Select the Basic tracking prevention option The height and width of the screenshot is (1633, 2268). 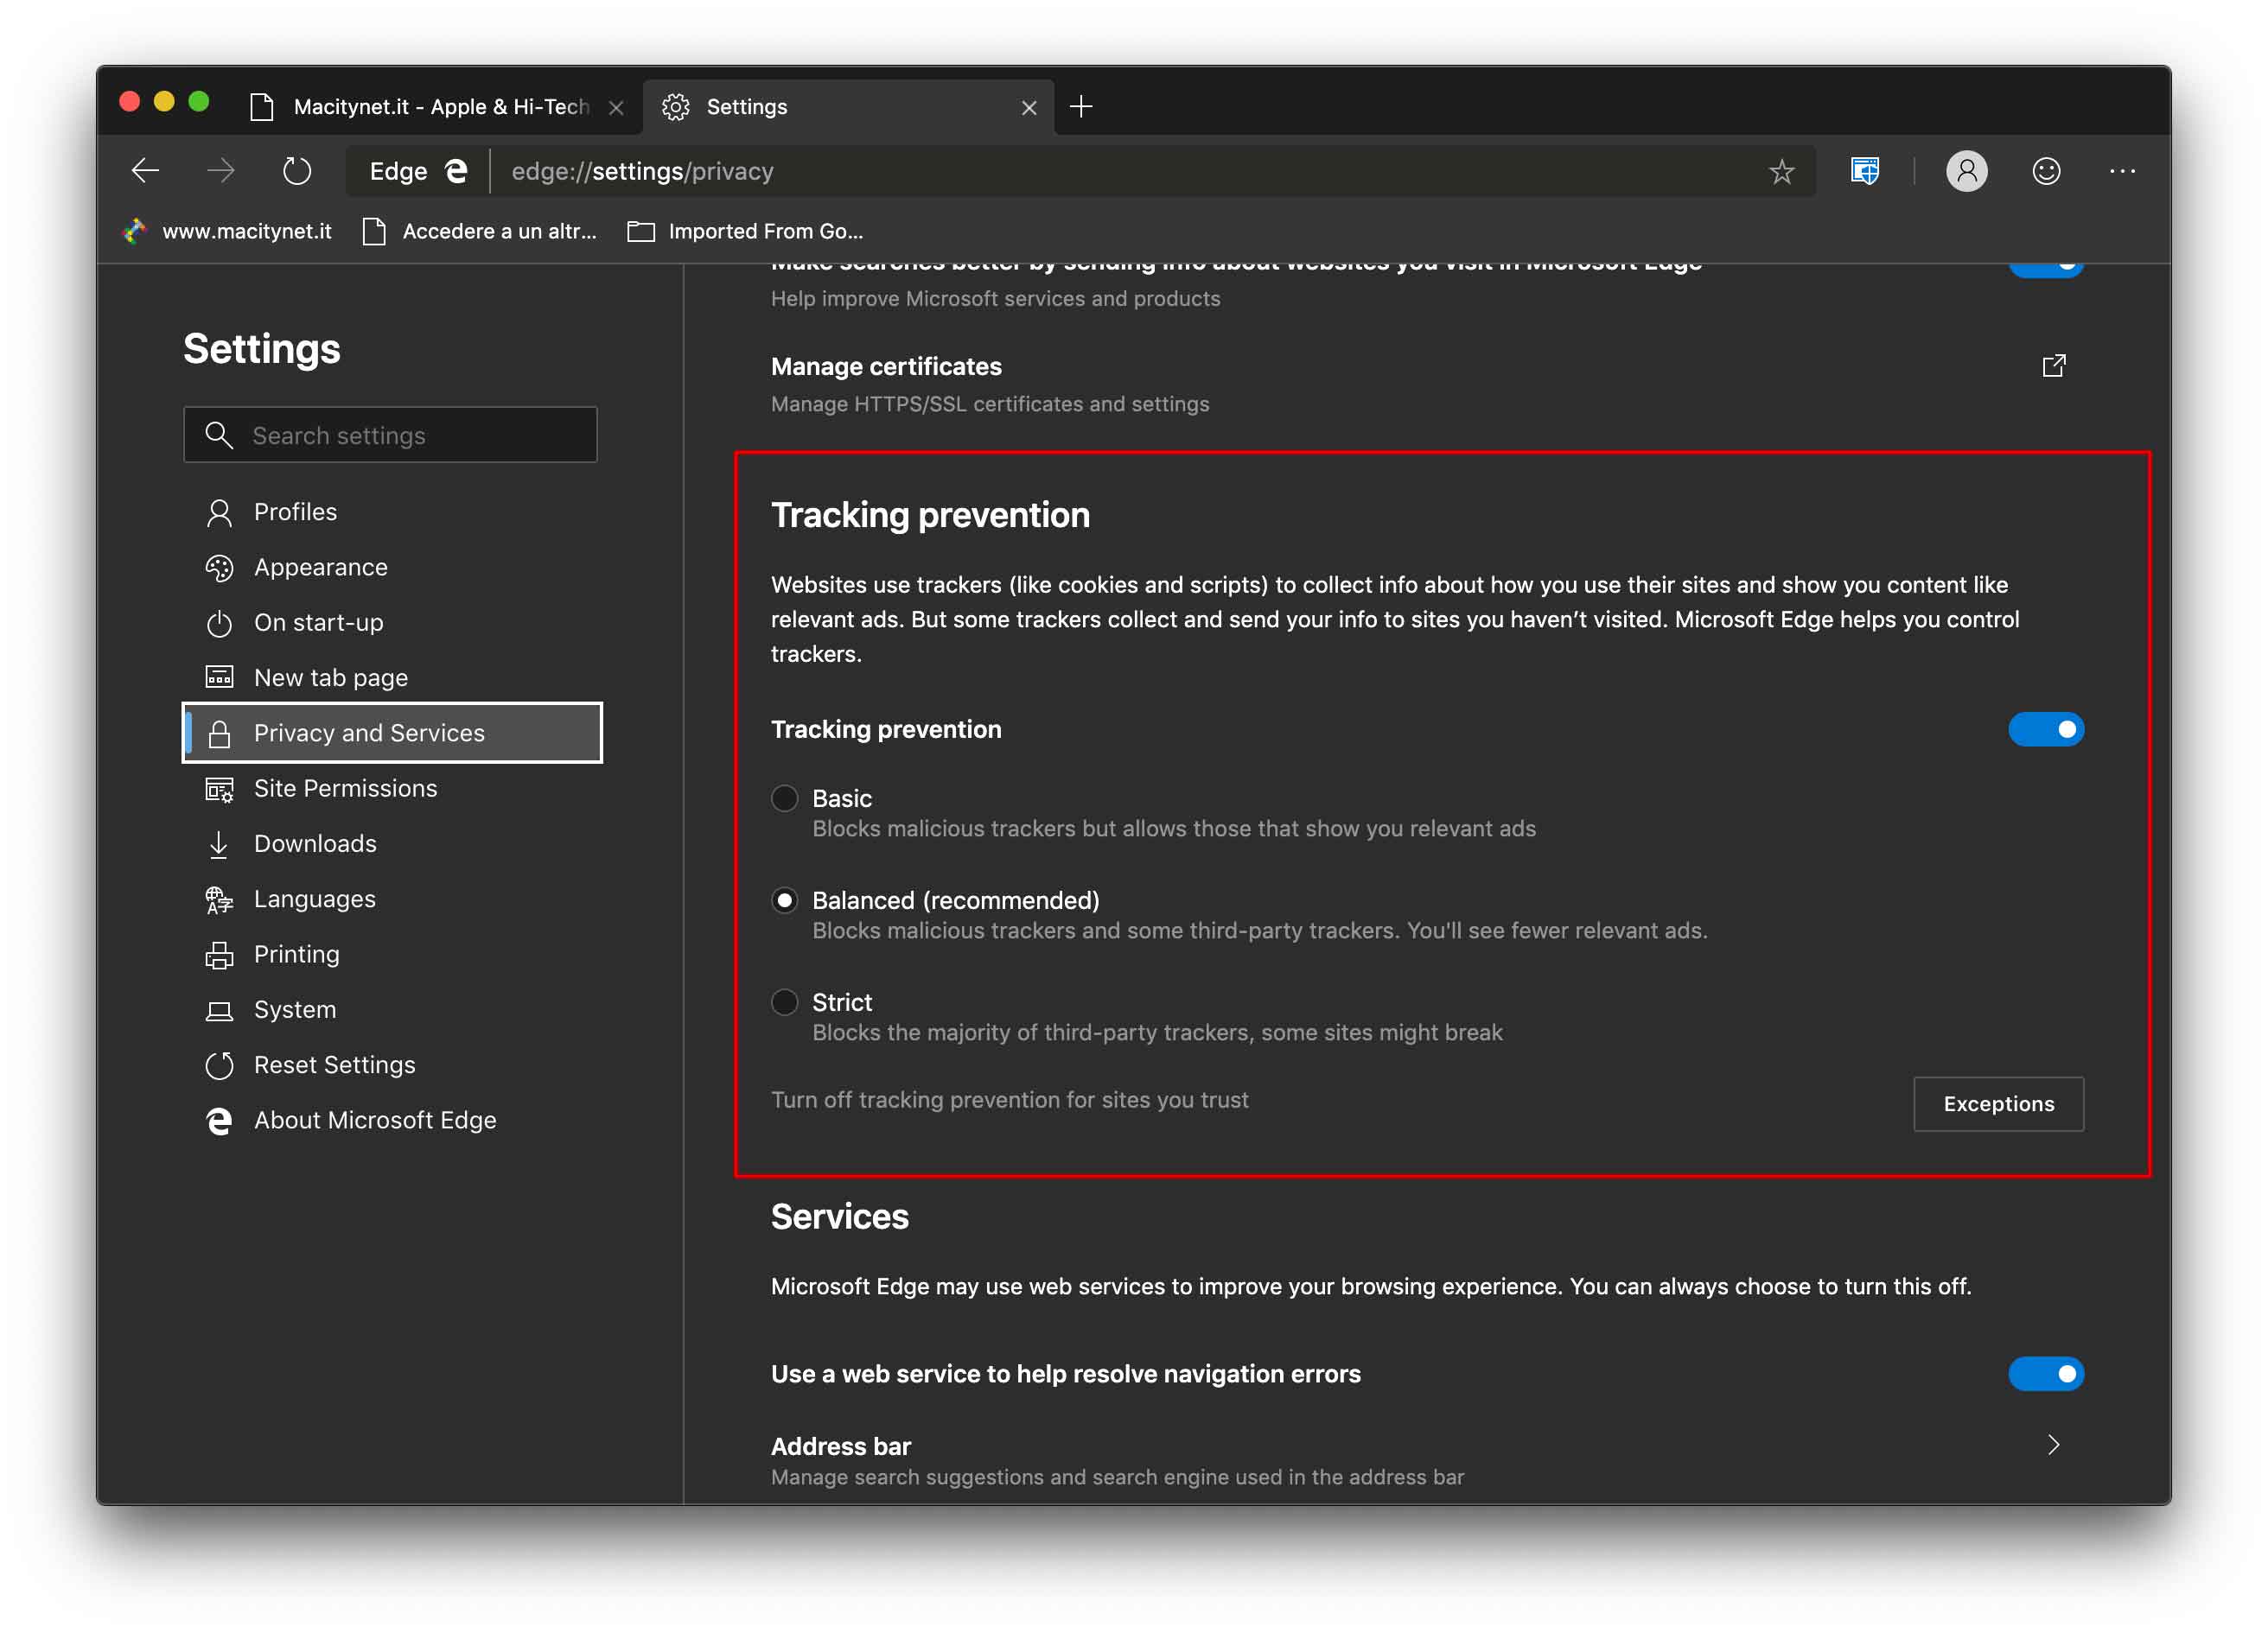click(785, 798)
